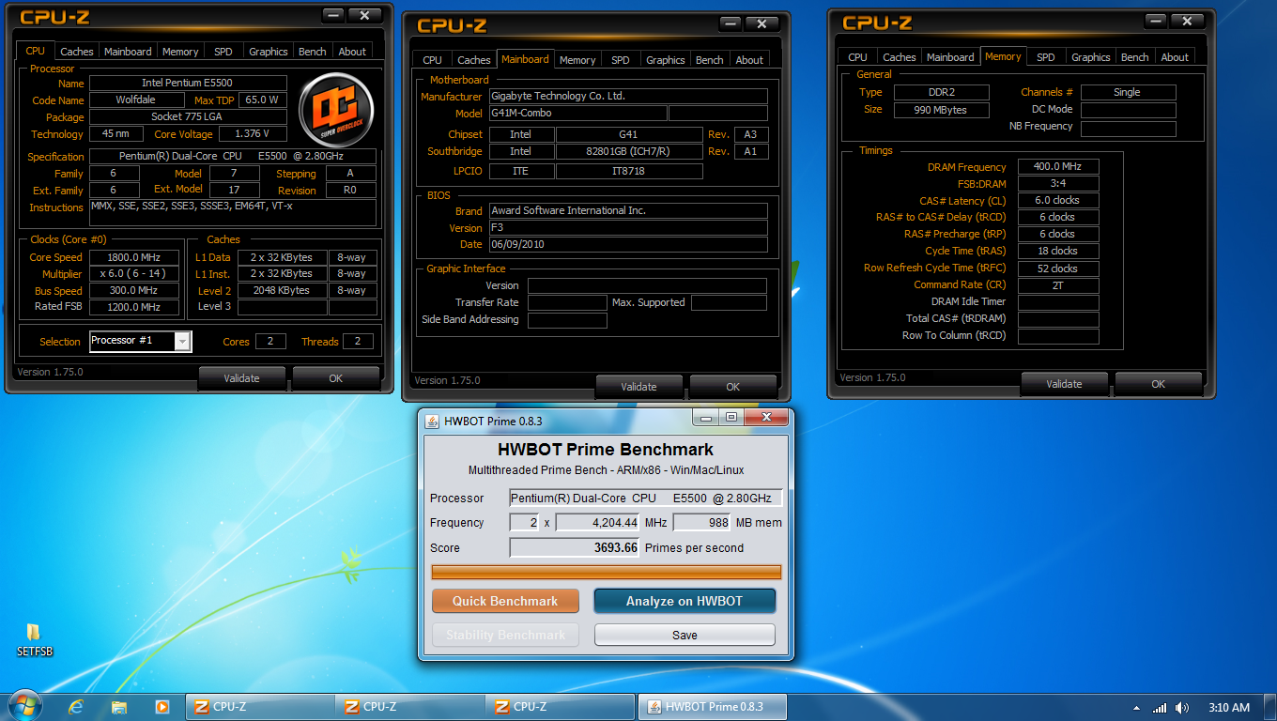The height and width of the screenshot is (721, 1277).
Task: Click the network signal tray icon
Action: pos(1160,708)
